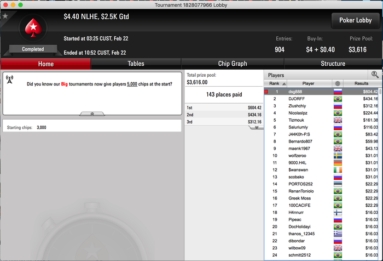
Task: Open the Structure tab
Action: (333, 64)
